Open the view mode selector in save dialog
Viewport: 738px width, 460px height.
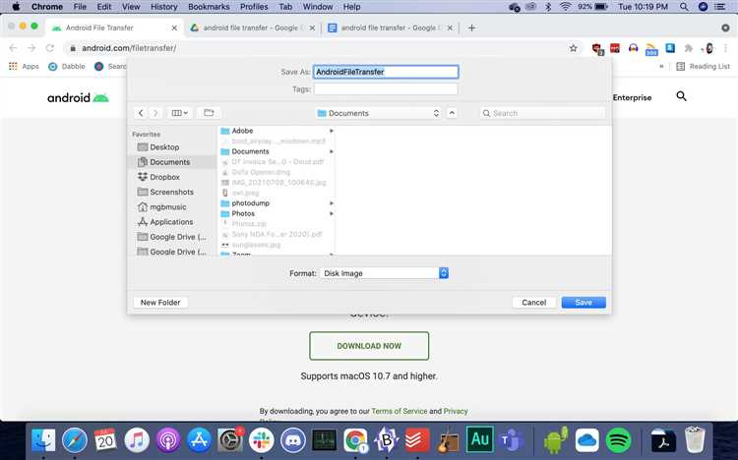179,113
